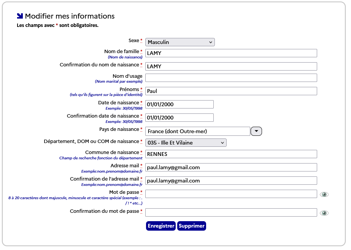Click the Adresse mail field
This screenshot has height=250, width=351.
tap(230, 167)
